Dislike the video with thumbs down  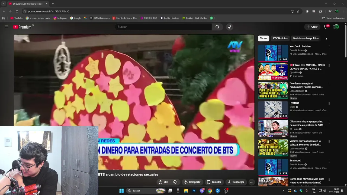175,182
